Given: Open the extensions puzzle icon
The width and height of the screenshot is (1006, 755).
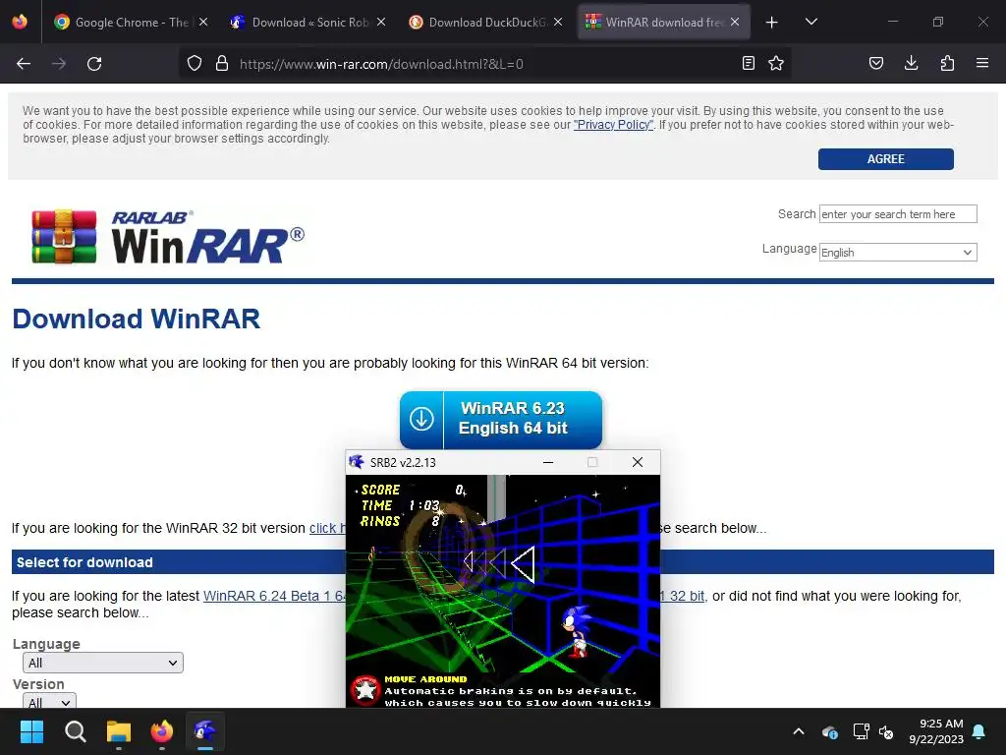Looking at the screenshot, I should [947, 63].
